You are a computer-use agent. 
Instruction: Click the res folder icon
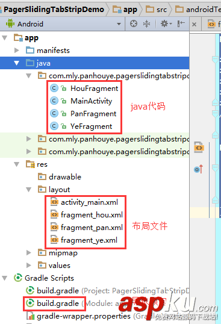[30, 164]
